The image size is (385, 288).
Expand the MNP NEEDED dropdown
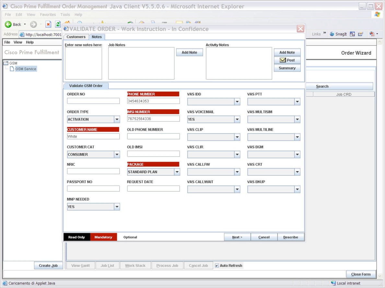point(117,207)
